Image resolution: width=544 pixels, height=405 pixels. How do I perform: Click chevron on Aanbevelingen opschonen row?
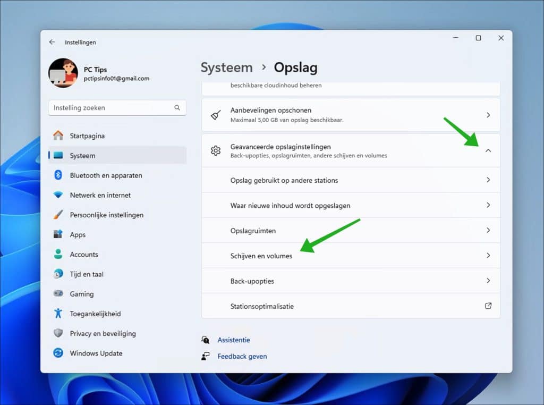pos(488,115)
